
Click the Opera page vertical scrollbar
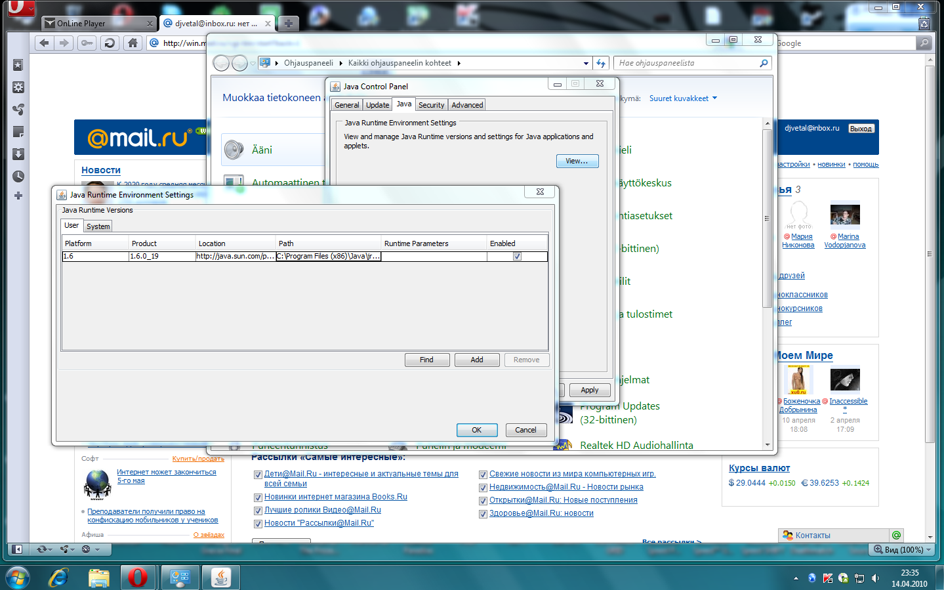pyautogui.click(x=930, y=254)
